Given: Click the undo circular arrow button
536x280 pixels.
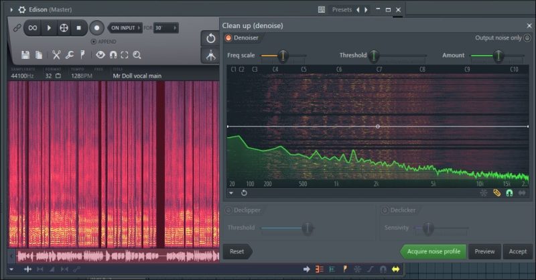Looking at the screenshot, I should click(x=210, y=38).
